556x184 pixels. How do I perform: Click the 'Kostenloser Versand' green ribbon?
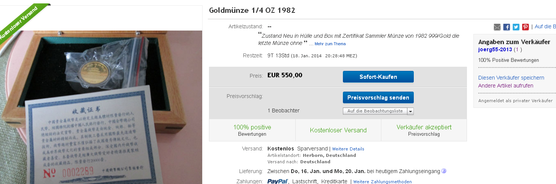[x=18, y=23]
